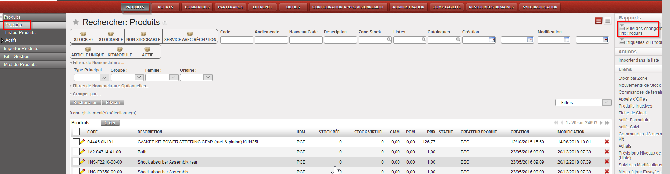Open the Filtres dropdown list
The width and height of the screenshot is (670, 174).
click(606, 102)
